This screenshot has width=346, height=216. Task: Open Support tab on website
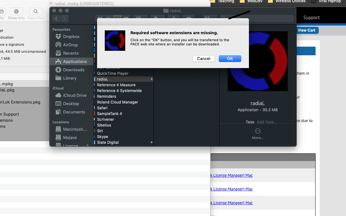[311, 18]
